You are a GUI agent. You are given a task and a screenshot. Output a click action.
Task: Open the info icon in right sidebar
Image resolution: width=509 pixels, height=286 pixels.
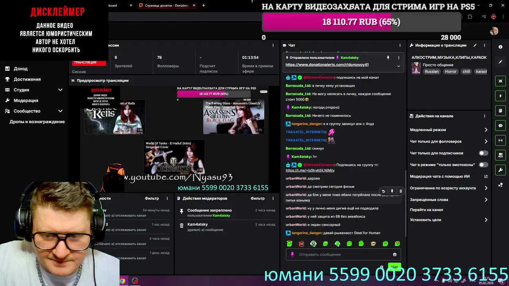(500, 47)
